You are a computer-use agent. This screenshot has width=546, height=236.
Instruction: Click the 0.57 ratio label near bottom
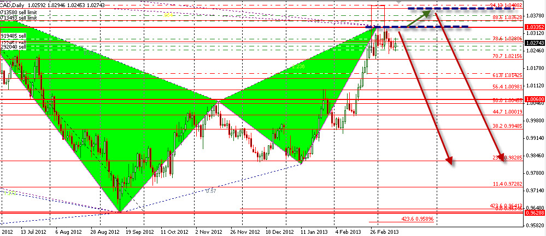point(211,191)
